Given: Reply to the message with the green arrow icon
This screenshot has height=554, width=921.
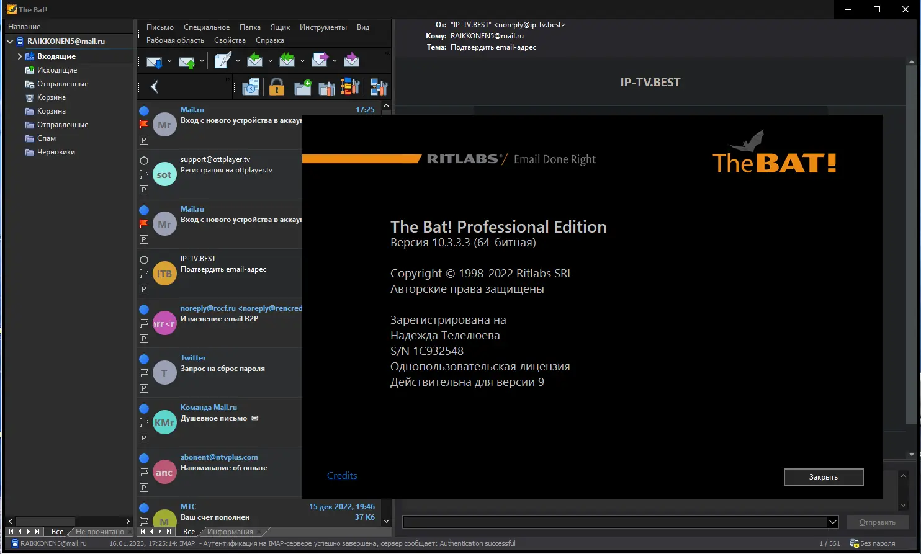Looking at the screenshot, I should pyautogui.click(x=255, y=60).
